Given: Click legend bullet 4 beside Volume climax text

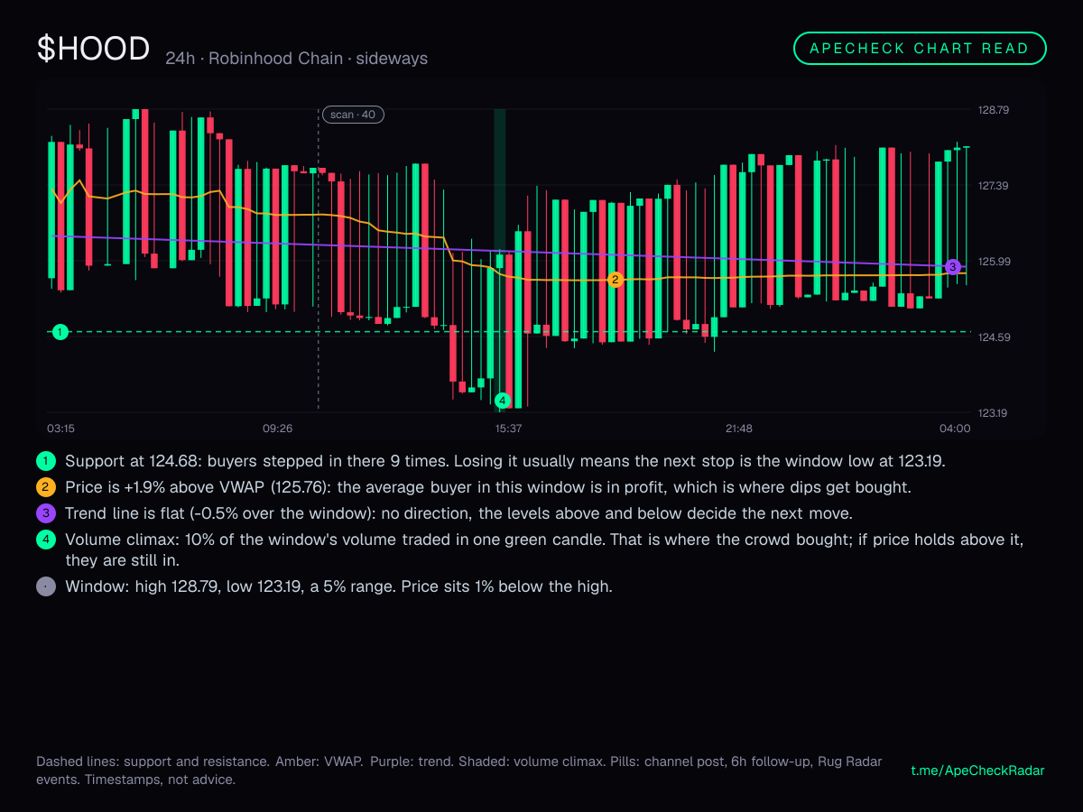Looking at the screenshot, I should [x=46, y=541].
